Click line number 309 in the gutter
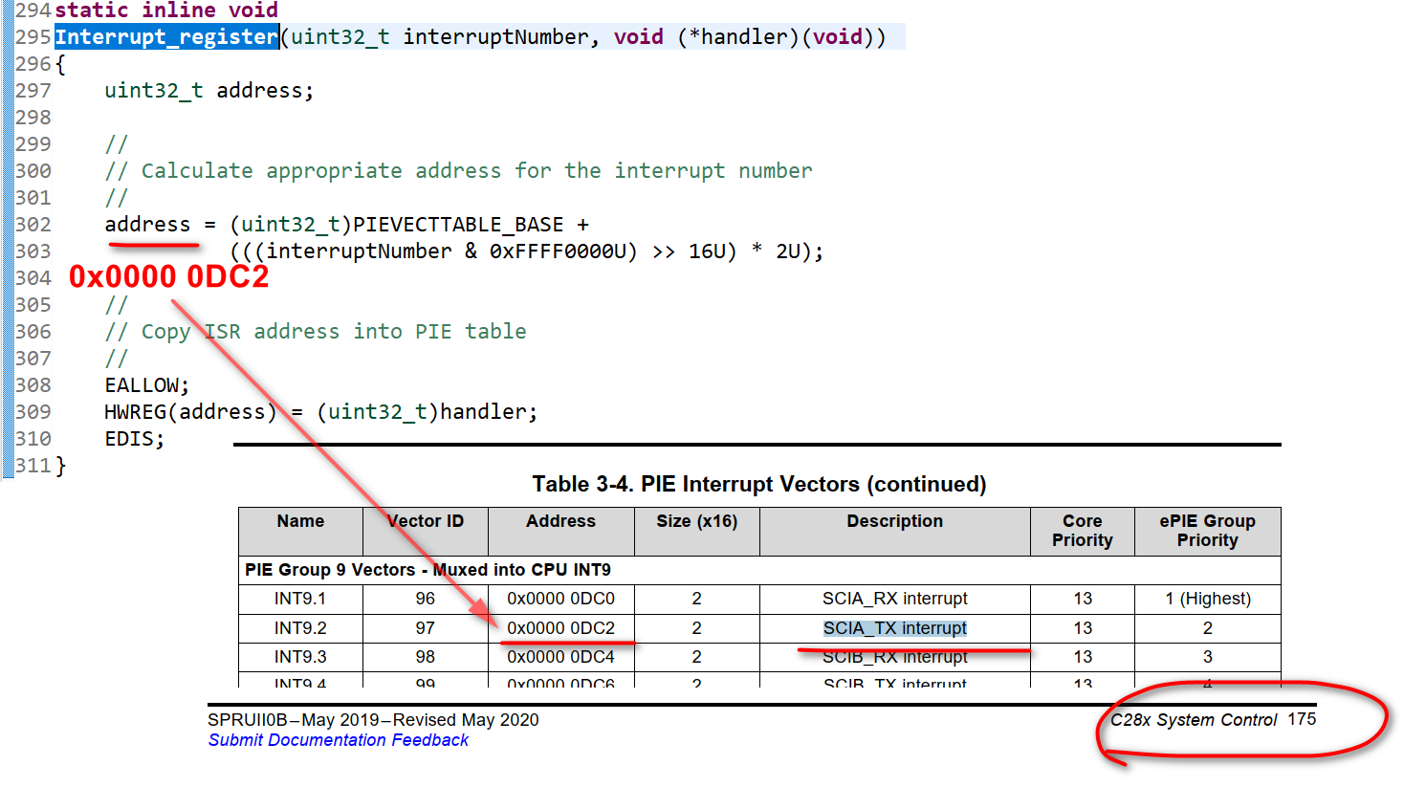1404x787 pixels. pyautogui.click(x=33, y=412)
